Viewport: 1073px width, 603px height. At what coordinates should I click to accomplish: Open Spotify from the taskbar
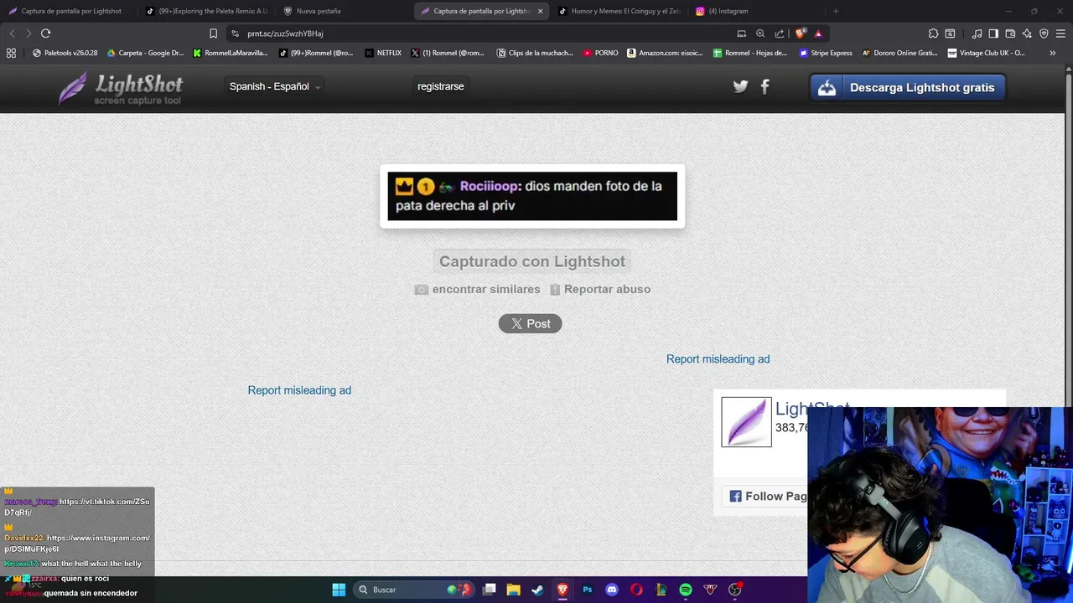[686, 590]
